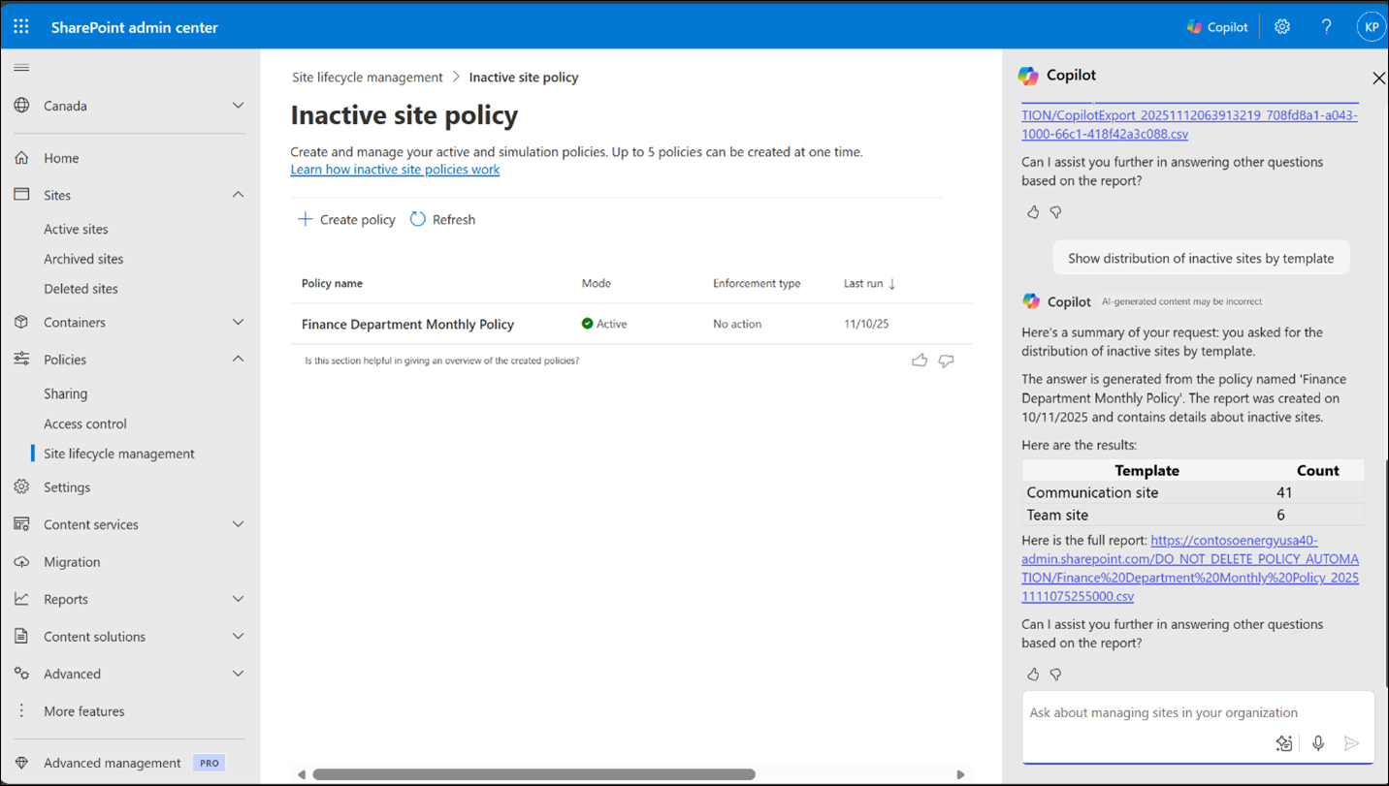Image resolution: width=1389 pixels, height=786 pixels.
Task: Expand the Reports section
Action: click(x=238, y=598)
